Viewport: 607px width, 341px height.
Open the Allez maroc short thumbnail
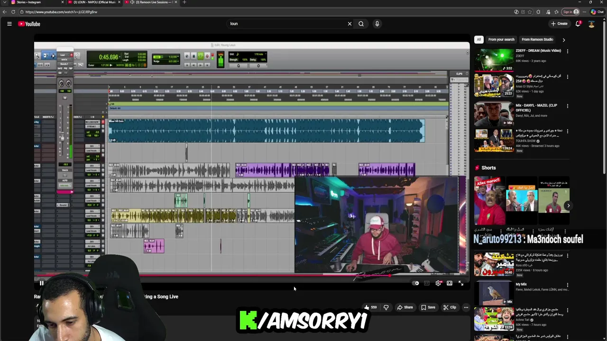[x=489, y=200]
